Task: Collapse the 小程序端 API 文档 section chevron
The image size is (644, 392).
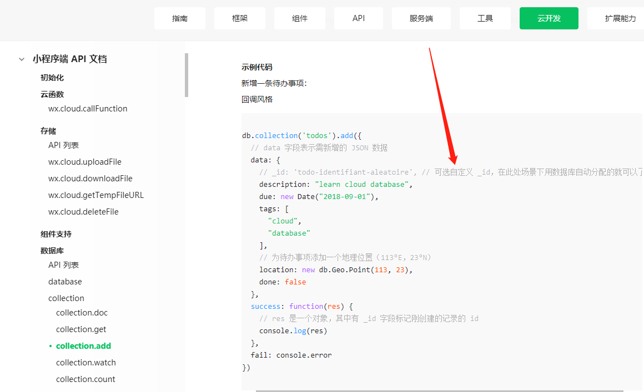Action: [x=21, y=59]
